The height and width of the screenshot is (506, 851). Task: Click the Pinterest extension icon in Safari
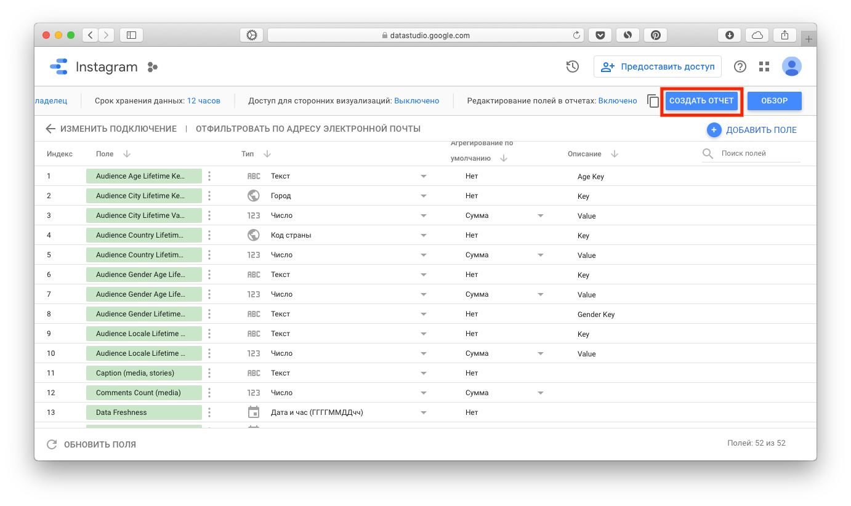tap(656, 35)
